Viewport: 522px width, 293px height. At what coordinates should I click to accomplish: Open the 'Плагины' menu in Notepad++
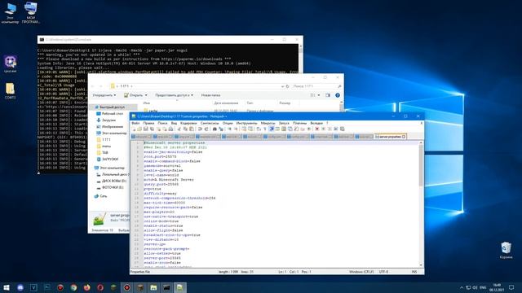pos(299,123)
